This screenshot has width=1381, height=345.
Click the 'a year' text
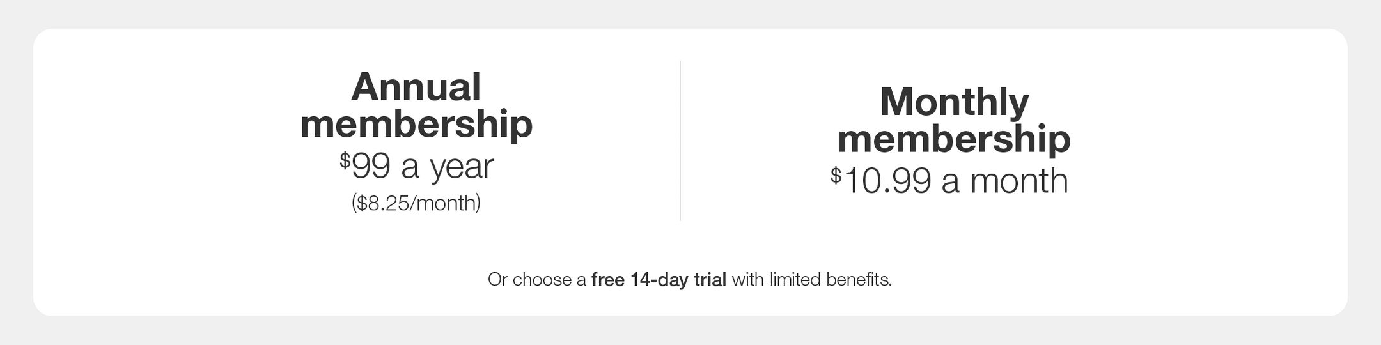[448, 167]
